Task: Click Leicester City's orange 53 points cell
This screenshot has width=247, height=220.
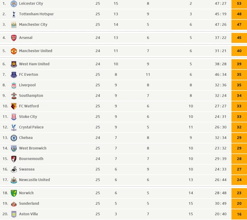Action: pyautogui.click(x=239, y=4)
